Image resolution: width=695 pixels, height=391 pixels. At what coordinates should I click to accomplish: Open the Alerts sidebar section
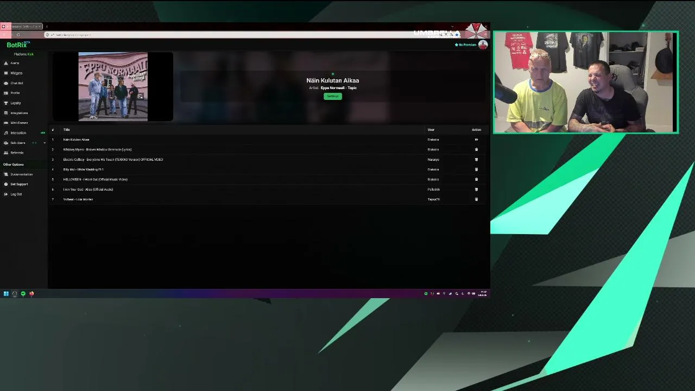(15, 63)
